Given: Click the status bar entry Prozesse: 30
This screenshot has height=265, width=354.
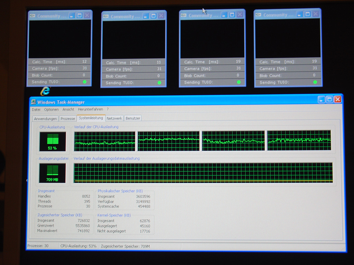Looking at the screenshot, I should click(x=38, y=246).
